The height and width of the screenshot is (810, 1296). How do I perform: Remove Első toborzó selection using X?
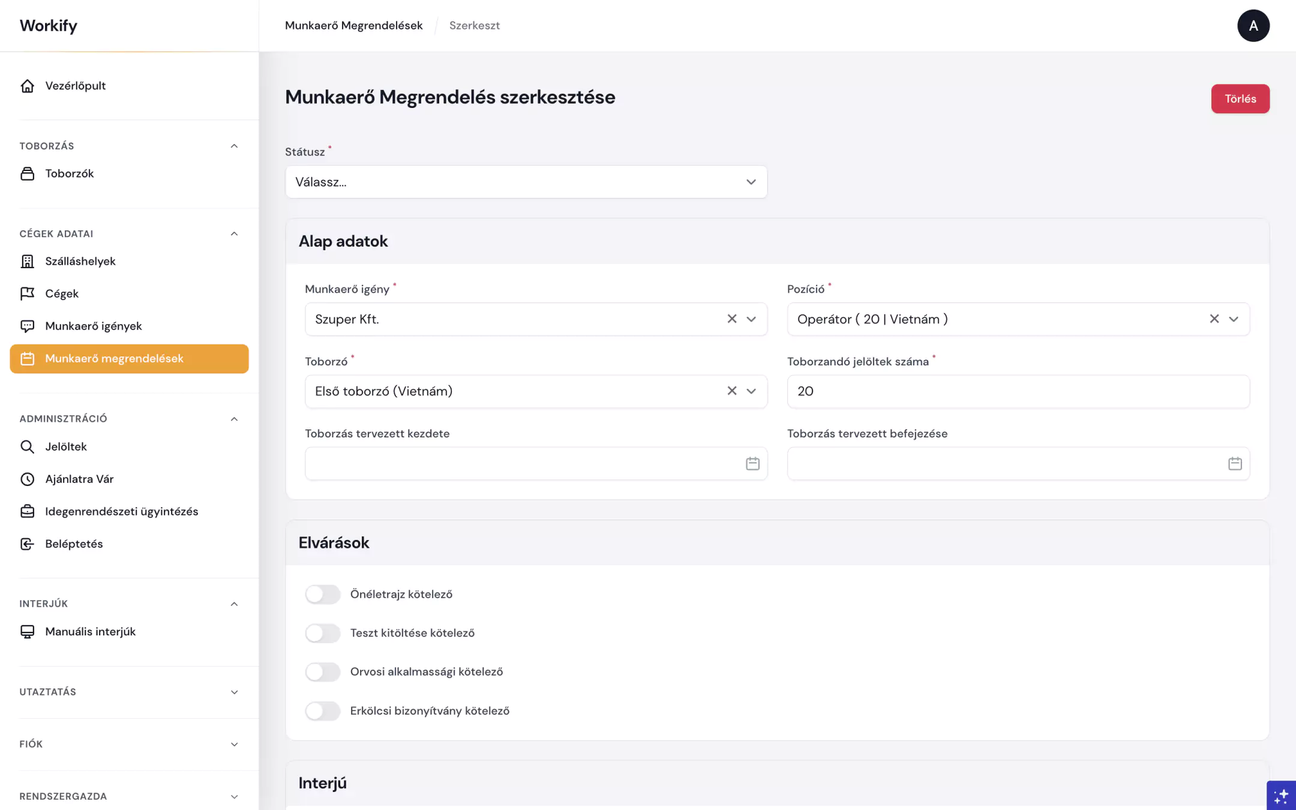pyautogui.click(x=731, y=391)
